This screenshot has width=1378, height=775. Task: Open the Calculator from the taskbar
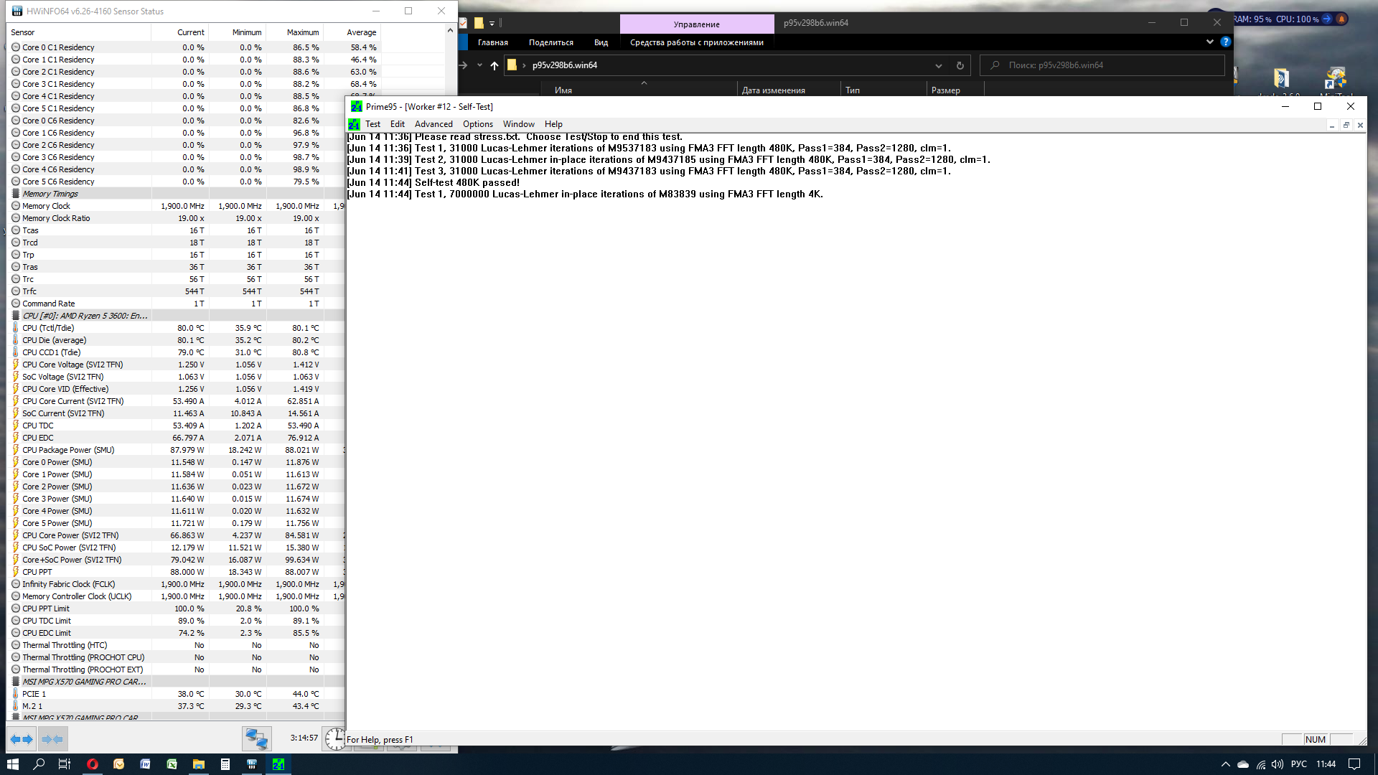(225, 764)
